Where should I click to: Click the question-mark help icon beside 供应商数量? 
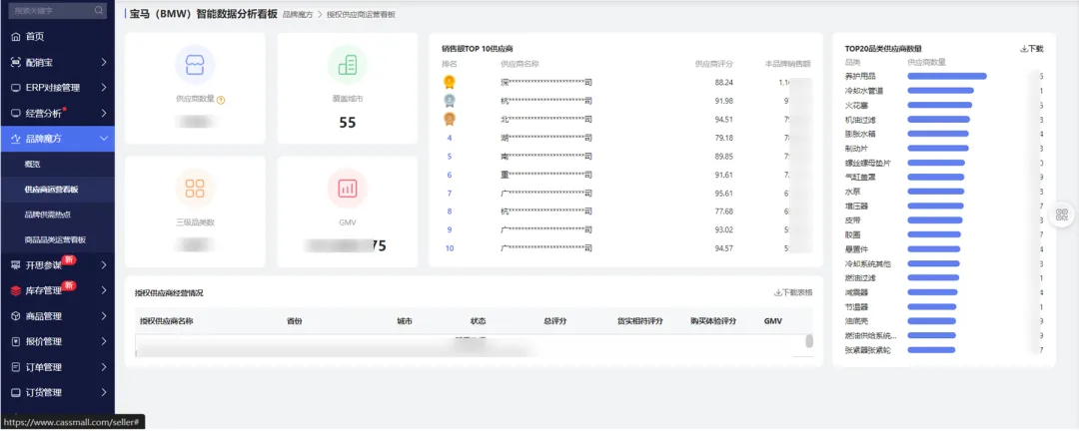coord(221,100)
